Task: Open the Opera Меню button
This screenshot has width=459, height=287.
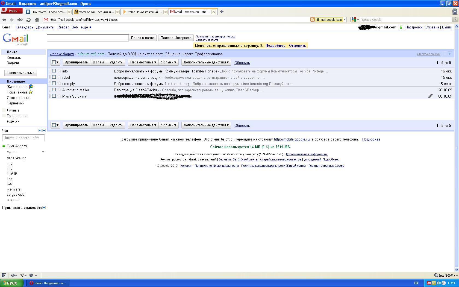Action: coord(11,11)
